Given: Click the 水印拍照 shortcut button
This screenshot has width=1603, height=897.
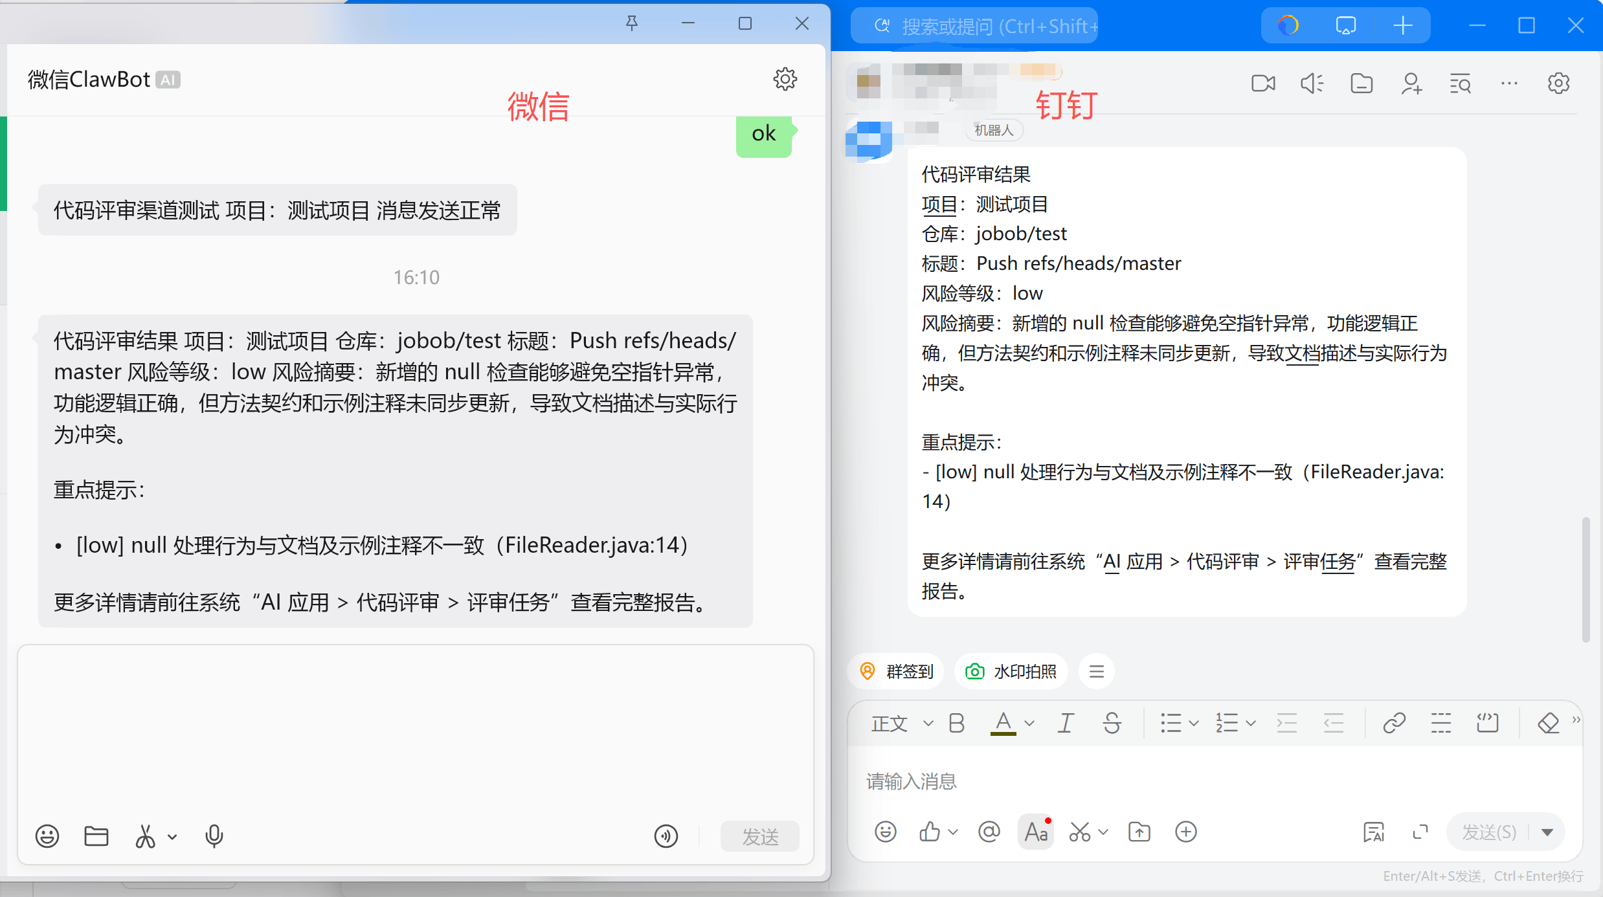Looking at the screenshot, I should click(x=1011, y=671).
